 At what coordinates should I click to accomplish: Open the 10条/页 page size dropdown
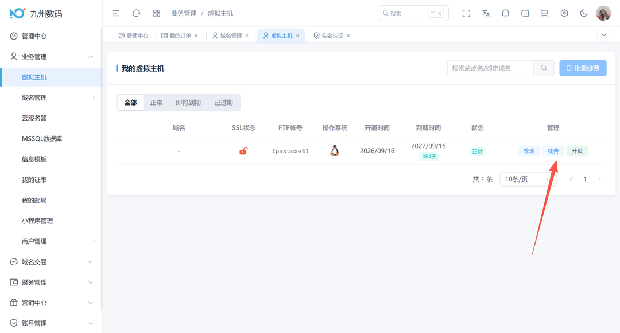pos(528,179)
